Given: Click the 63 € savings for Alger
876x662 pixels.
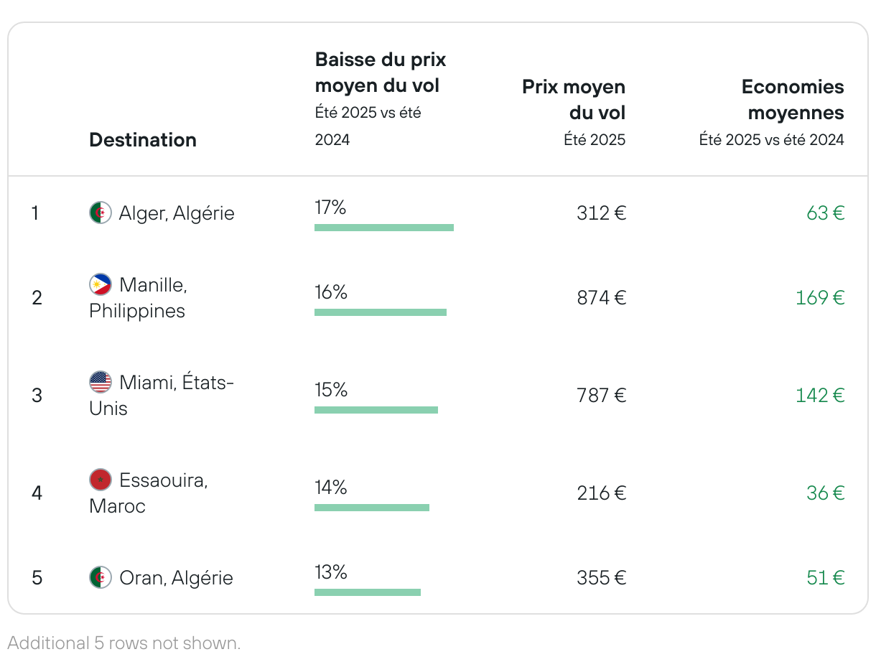Looking at the screenshot, I should coord(826,213).
